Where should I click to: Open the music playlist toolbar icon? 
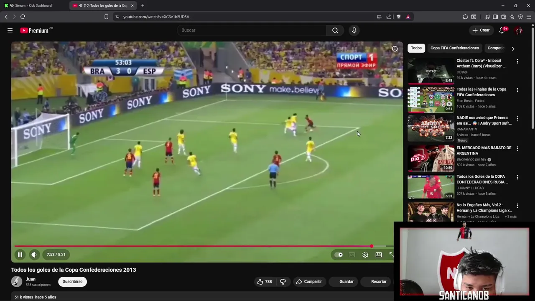[487, 17]
